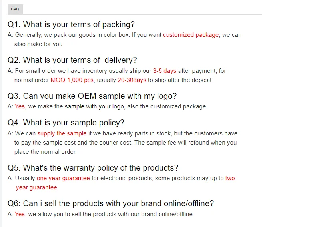Select the Q2 terms of delivery question
The image size is (323, 227).
(x=72, y=60)
